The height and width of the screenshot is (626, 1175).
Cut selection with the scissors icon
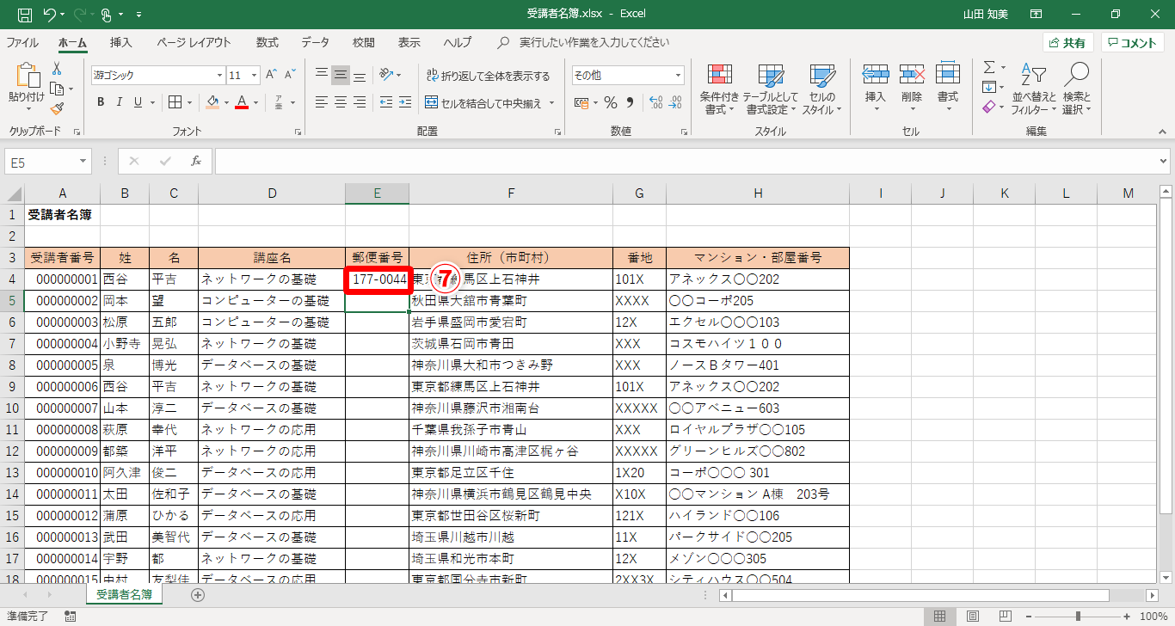(x=57, y=69)
